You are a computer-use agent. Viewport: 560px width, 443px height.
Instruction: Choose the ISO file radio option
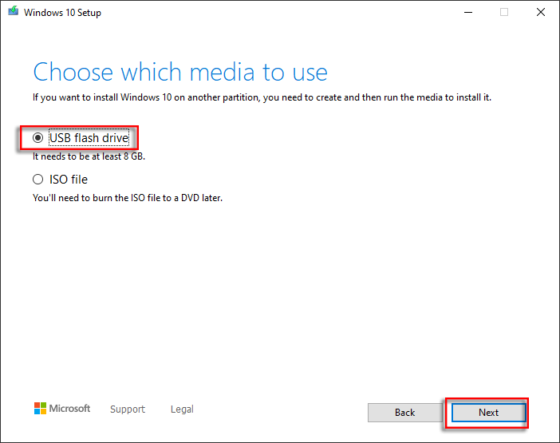(x=37, y=179)
